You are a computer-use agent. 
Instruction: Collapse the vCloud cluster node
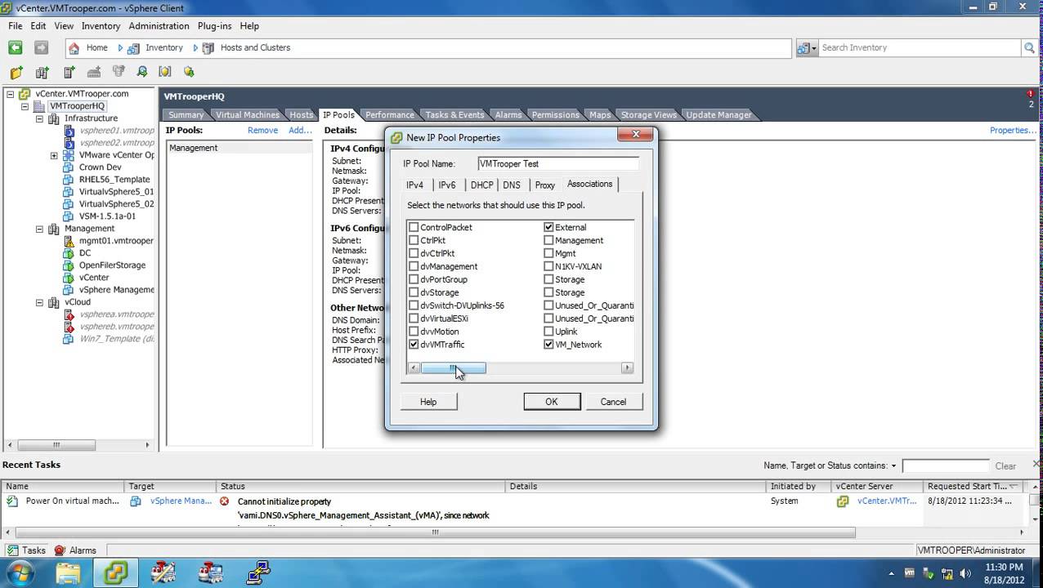(x=39, y=302)
